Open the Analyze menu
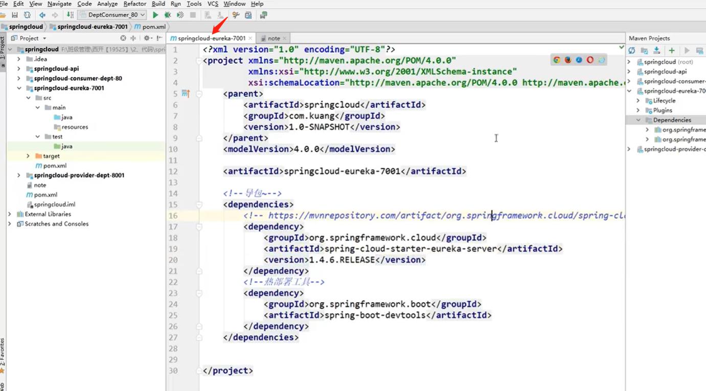Image resolution: width=706 pixels, height=391 pixels. [107, 4]
